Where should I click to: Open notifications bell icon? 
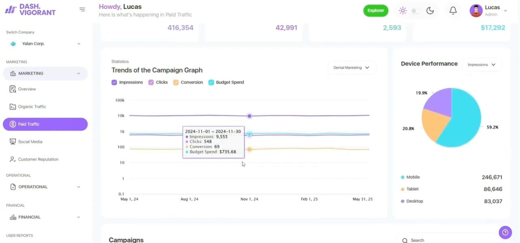coord(453,11)
